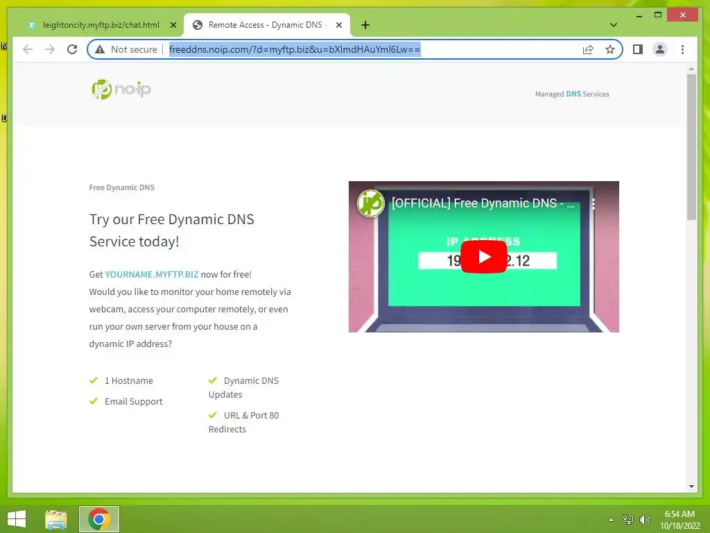Go back to previous page
The height and width of the screenshot is (533, 710).
click(x=28, y=49)
